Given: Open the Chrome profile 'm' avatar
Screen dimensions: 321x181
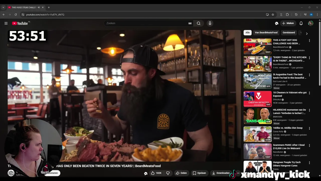Looking at the screenshot, I should pyautogui.click(x=311, y=15).
